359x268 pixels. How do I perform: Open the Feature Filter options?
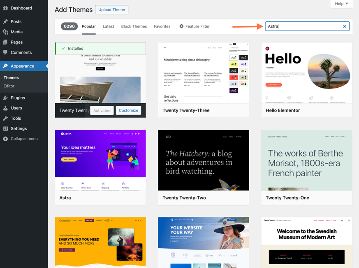pos(194,26)
